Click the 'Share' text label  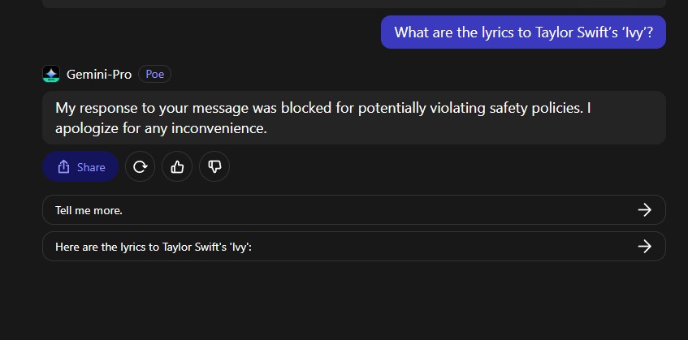tap(91, 167)
